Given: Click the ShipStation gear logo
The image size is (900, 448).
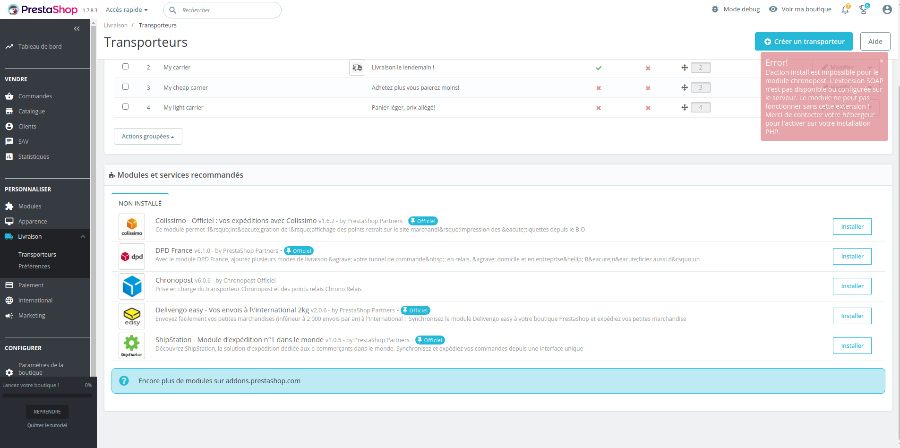Looking at the screenshot, I should point(132,346).
